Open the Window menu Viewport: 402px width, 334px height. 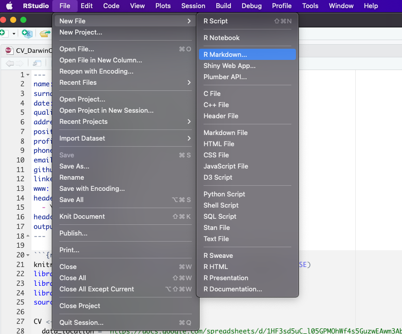[x=341, y=6]
